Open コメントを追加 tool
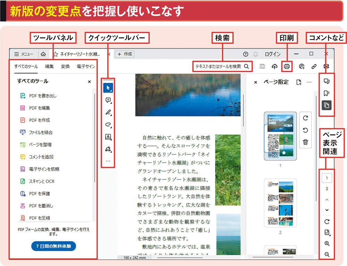 coord(37,157)
